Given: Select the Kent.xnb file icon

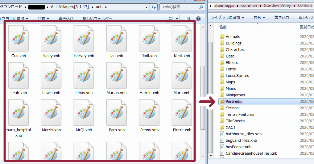Looking at the screenshot, I should click(x=182, y=38).
